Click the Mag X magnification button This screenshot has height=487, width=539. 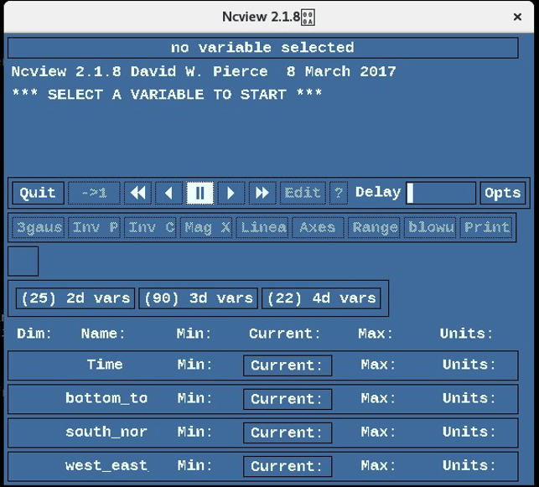(x=206, y=227)
